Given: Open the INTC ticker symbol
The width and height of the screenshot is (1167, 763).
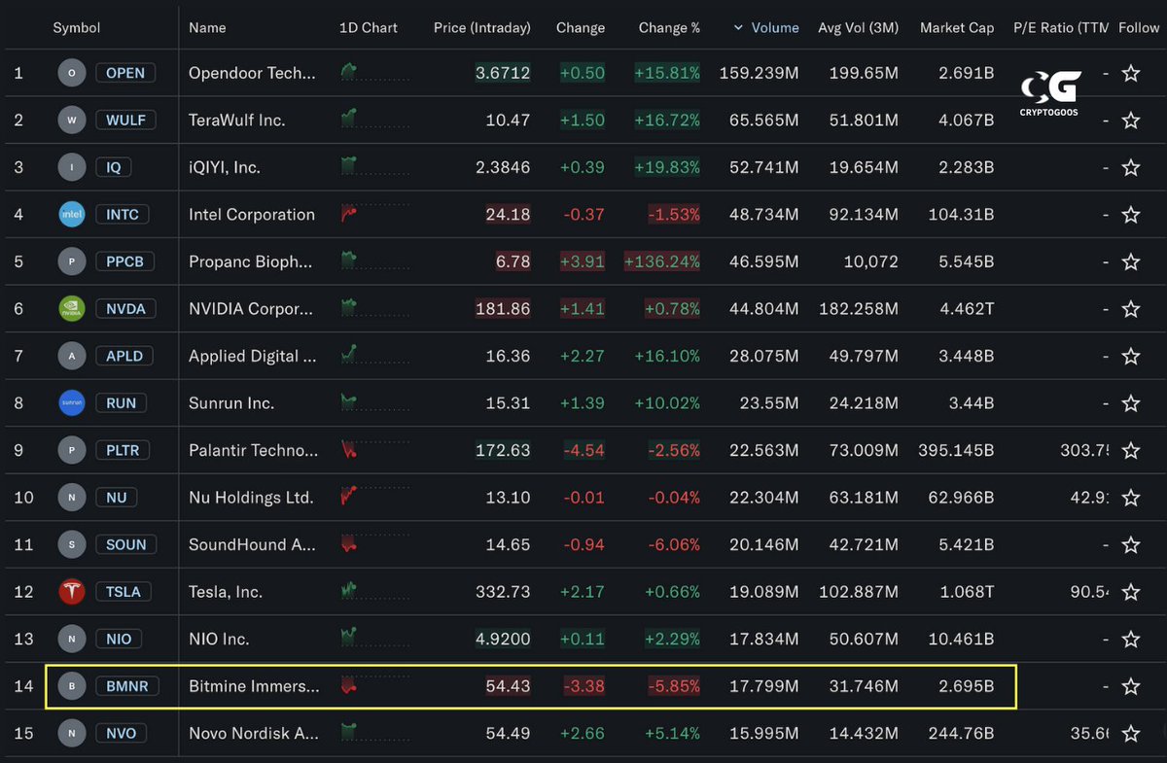Looking at the screenshot, I should [x=123, y=215].
